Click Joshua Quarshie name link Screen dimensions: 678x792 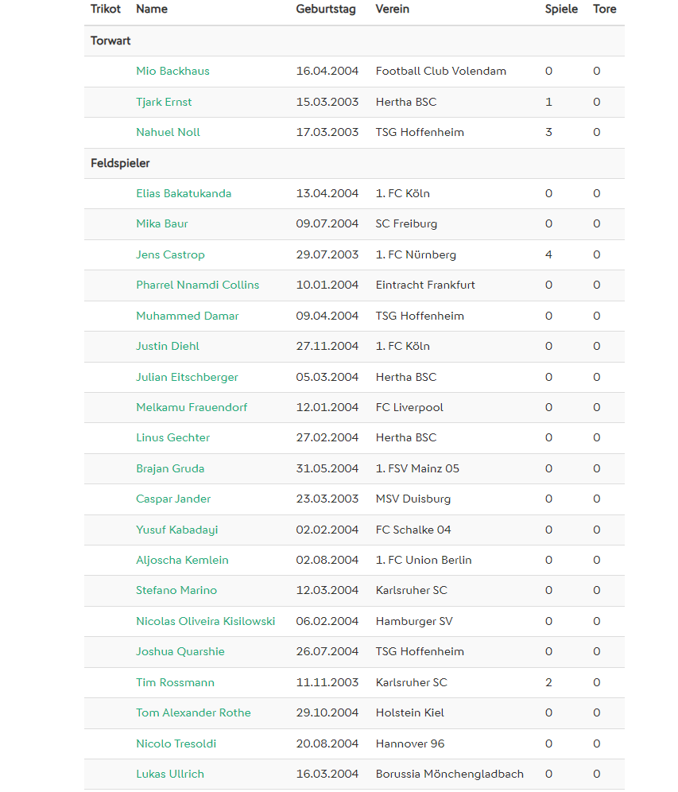[x=180, y=651]
